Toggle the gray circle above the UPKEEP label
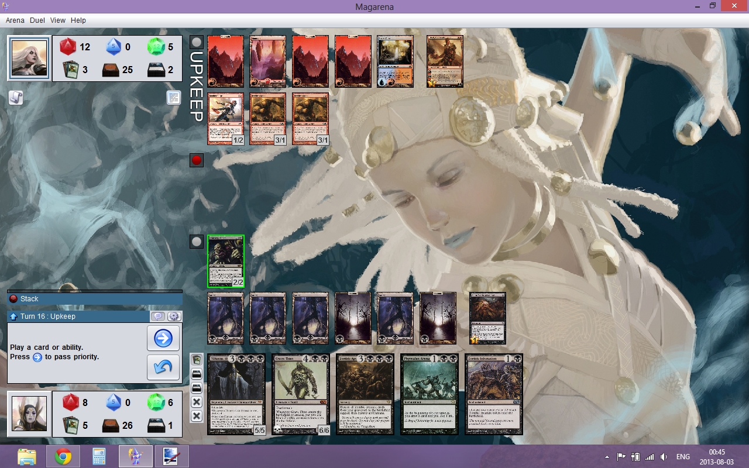 point(197,42)
